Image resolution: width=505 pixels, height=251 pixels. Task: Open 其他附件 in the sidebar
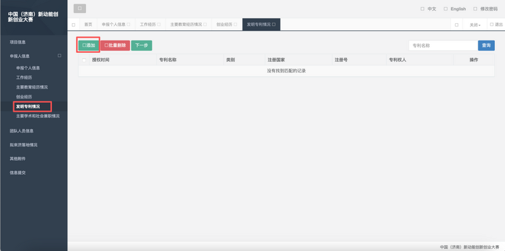(18, 159)
